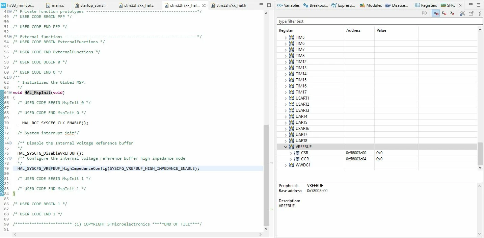
Task: Fold the comment block at line 48
Action: [x=10, y=11]
